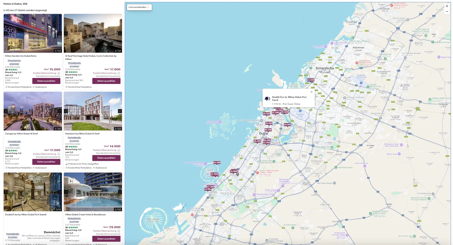Open the DoubleTree Port Saeed lobby photo
Viewport: 453px width, 245px height.
pos(33,192)
